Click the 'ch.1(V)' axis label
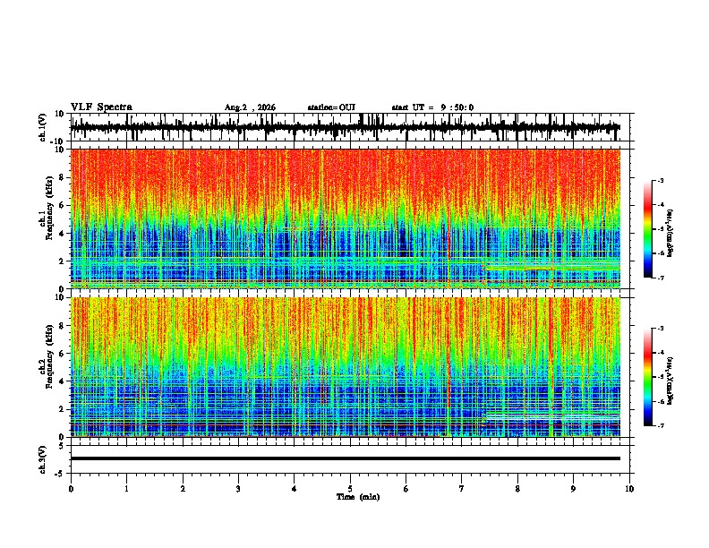This screenshot has height=548, width=709. pos(43,127)
